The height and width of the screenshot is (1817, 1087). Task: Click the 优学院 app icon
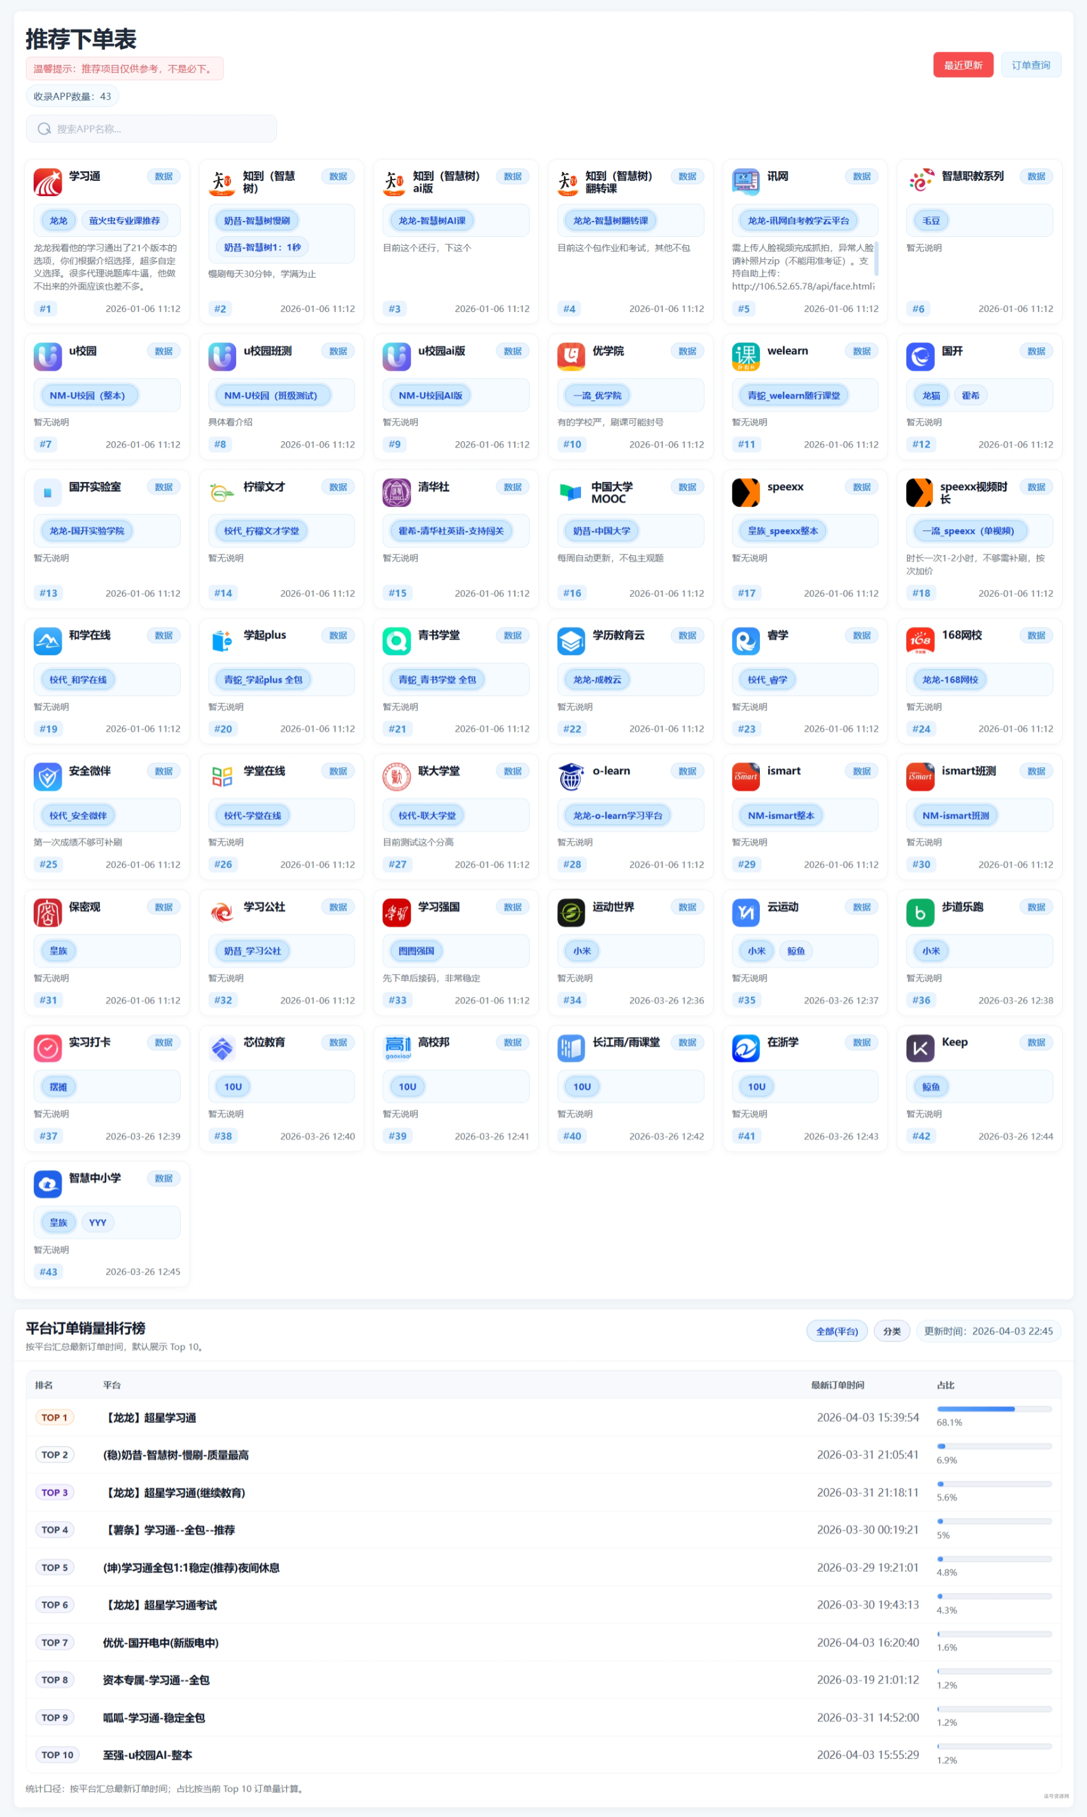coord(571,357)
